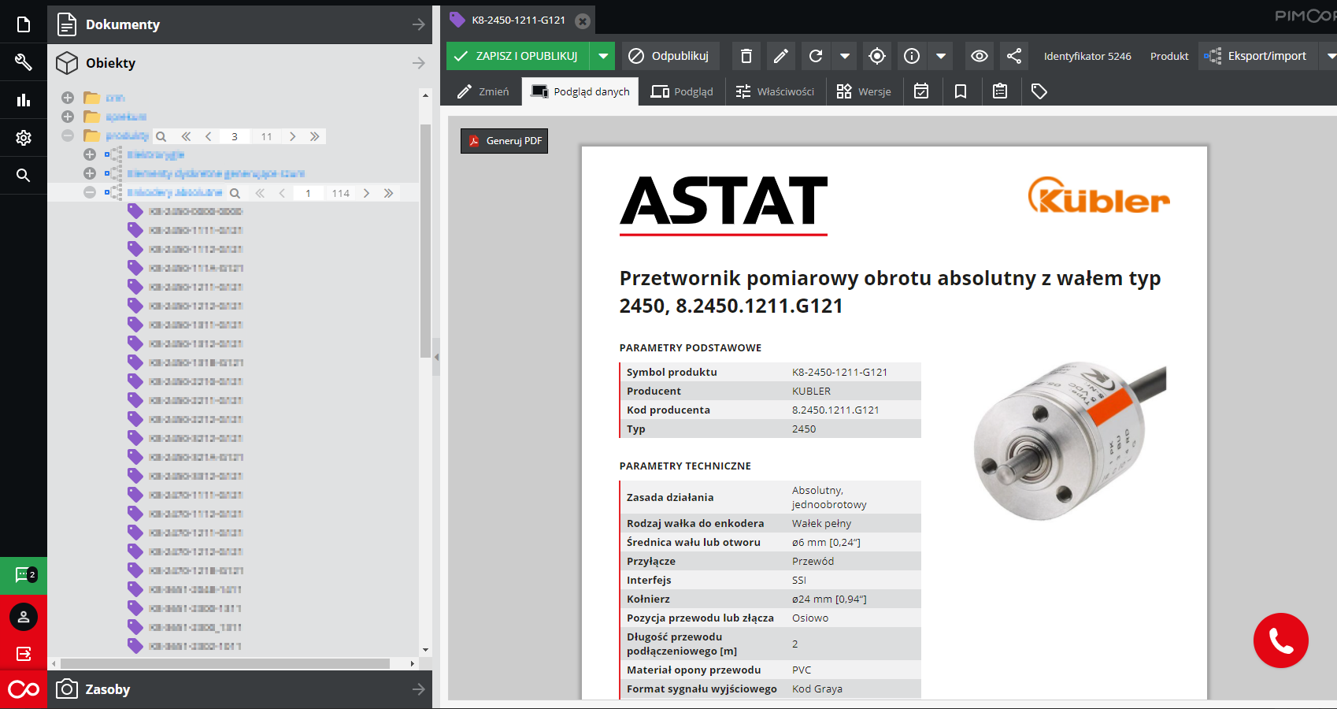Close the K8-2450-1211-G121 tab

(x=583, y=21)
